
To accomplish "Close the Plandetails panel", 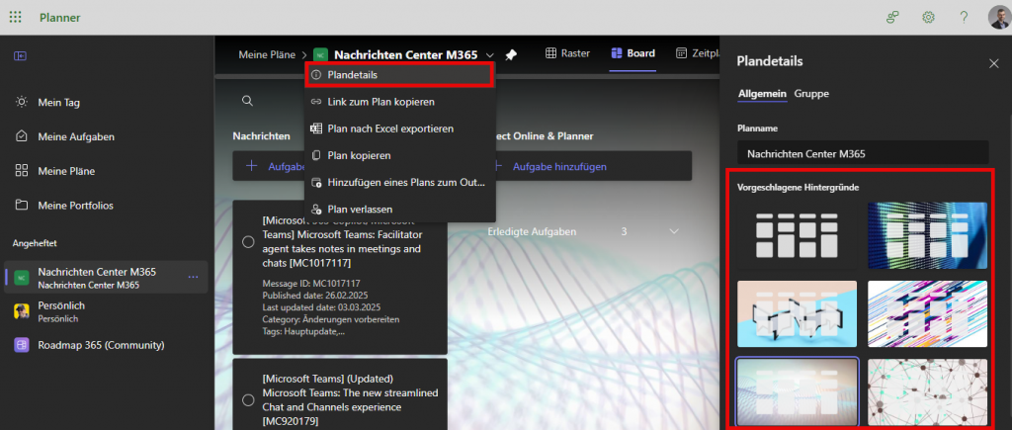I will pyautogui.click(x=993, y=63).
